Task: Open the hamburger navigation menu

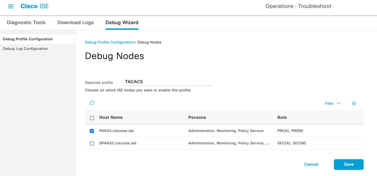Action: (11, 6)
